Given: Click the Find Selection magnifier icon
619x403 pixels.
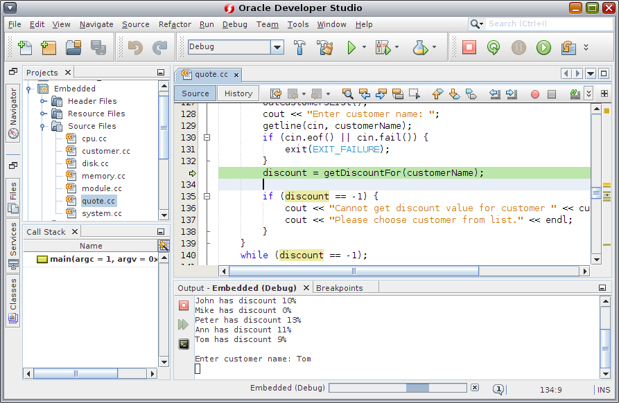Looking at the screenshot, I should [x=347, y=93].
